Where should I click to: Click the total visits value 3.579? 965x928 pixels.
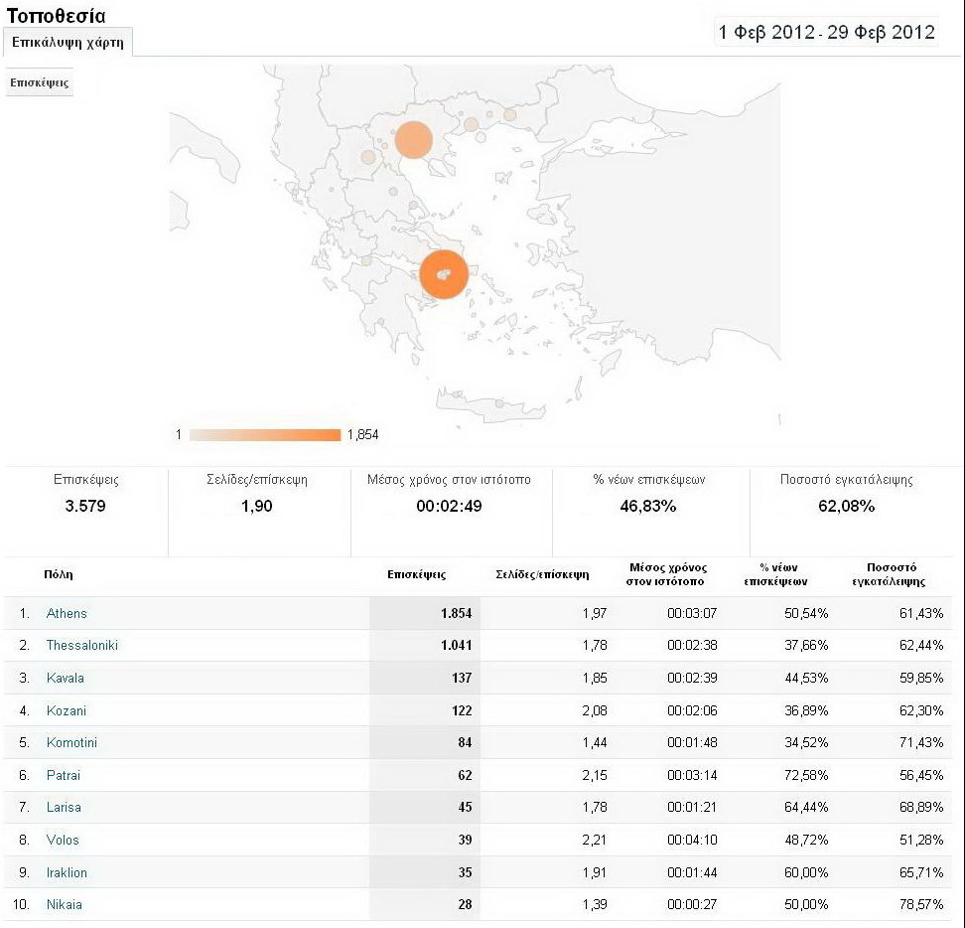85,506
